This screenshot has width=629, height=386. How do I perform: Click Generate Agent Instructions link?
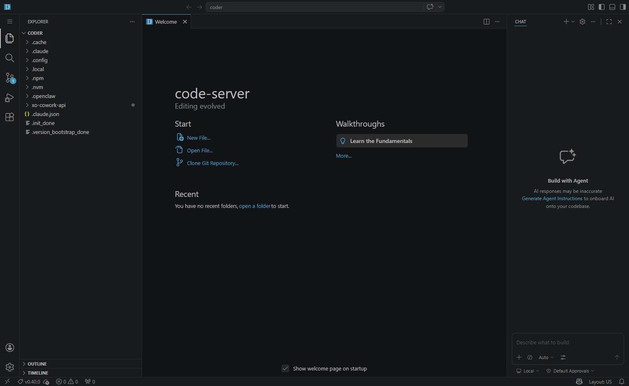point(552,199)
